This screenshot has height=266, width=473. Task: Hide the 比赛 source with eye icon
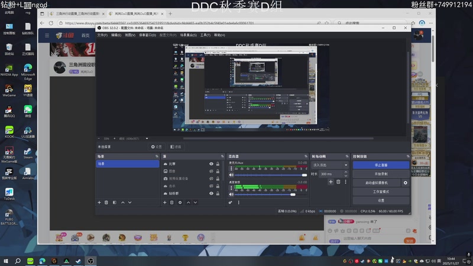[x=211, y=164]
